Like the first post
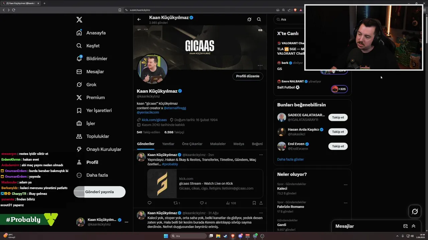The width and height of the screenshot is (428, 240). (x=203, y=203)
